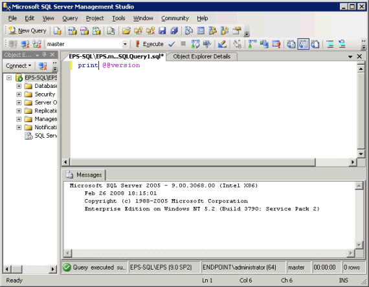Expand the Notification Services folder
Image resolution: width=369 pixels, height=287 pixels.
[19, 127]
